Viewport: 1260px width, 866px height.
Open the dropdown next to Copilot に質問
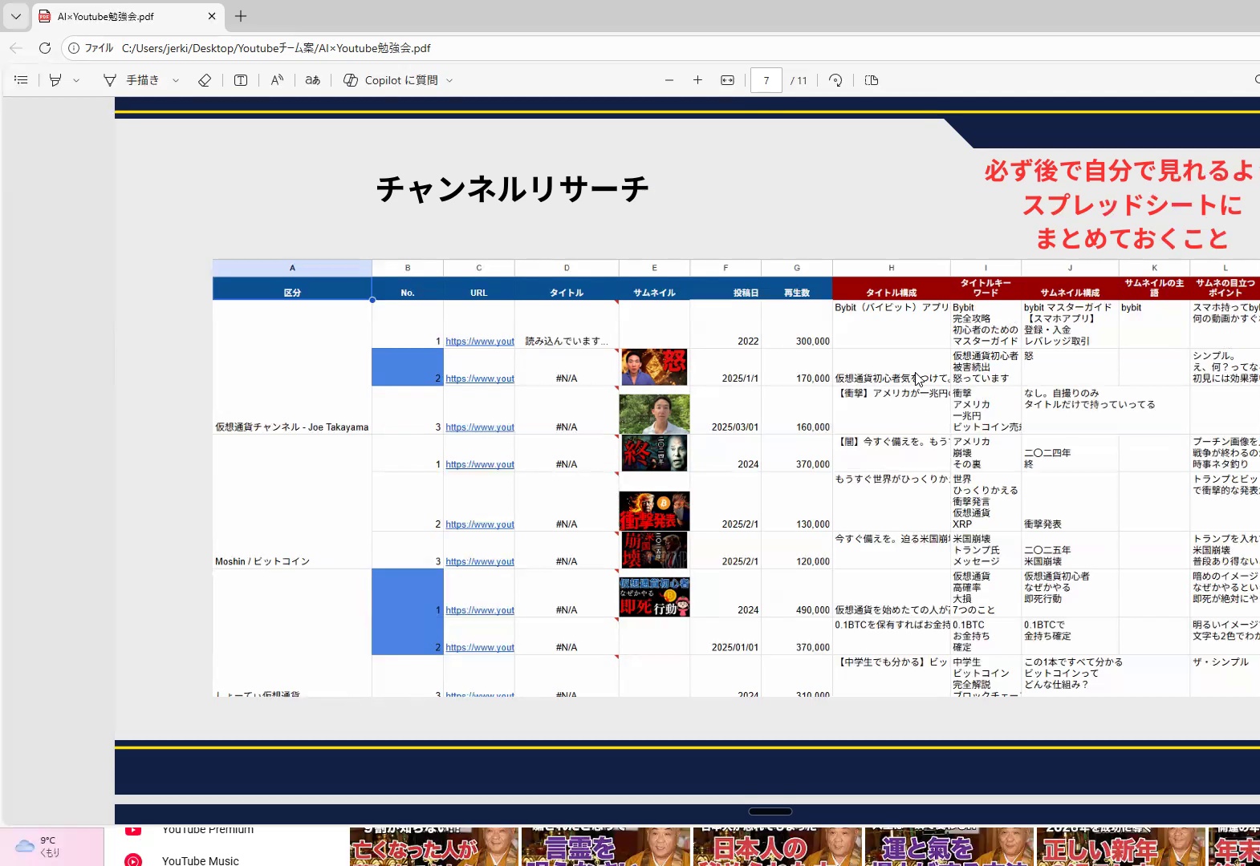(x=449, y=80)
